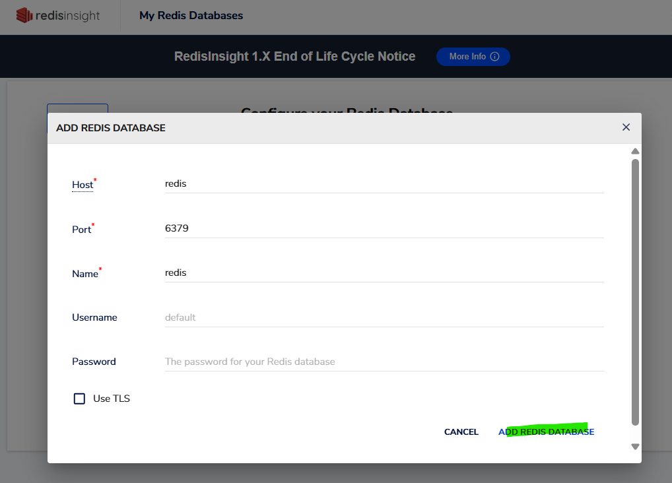Click the Host input field
The width and height of the screenshot is (672, 483).
click(384, 184)
